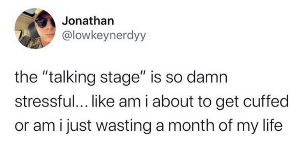This screenshot has height=161, width=308.
Task: Open the @lowkeynerdyy handle link
Action: [104, 36]
